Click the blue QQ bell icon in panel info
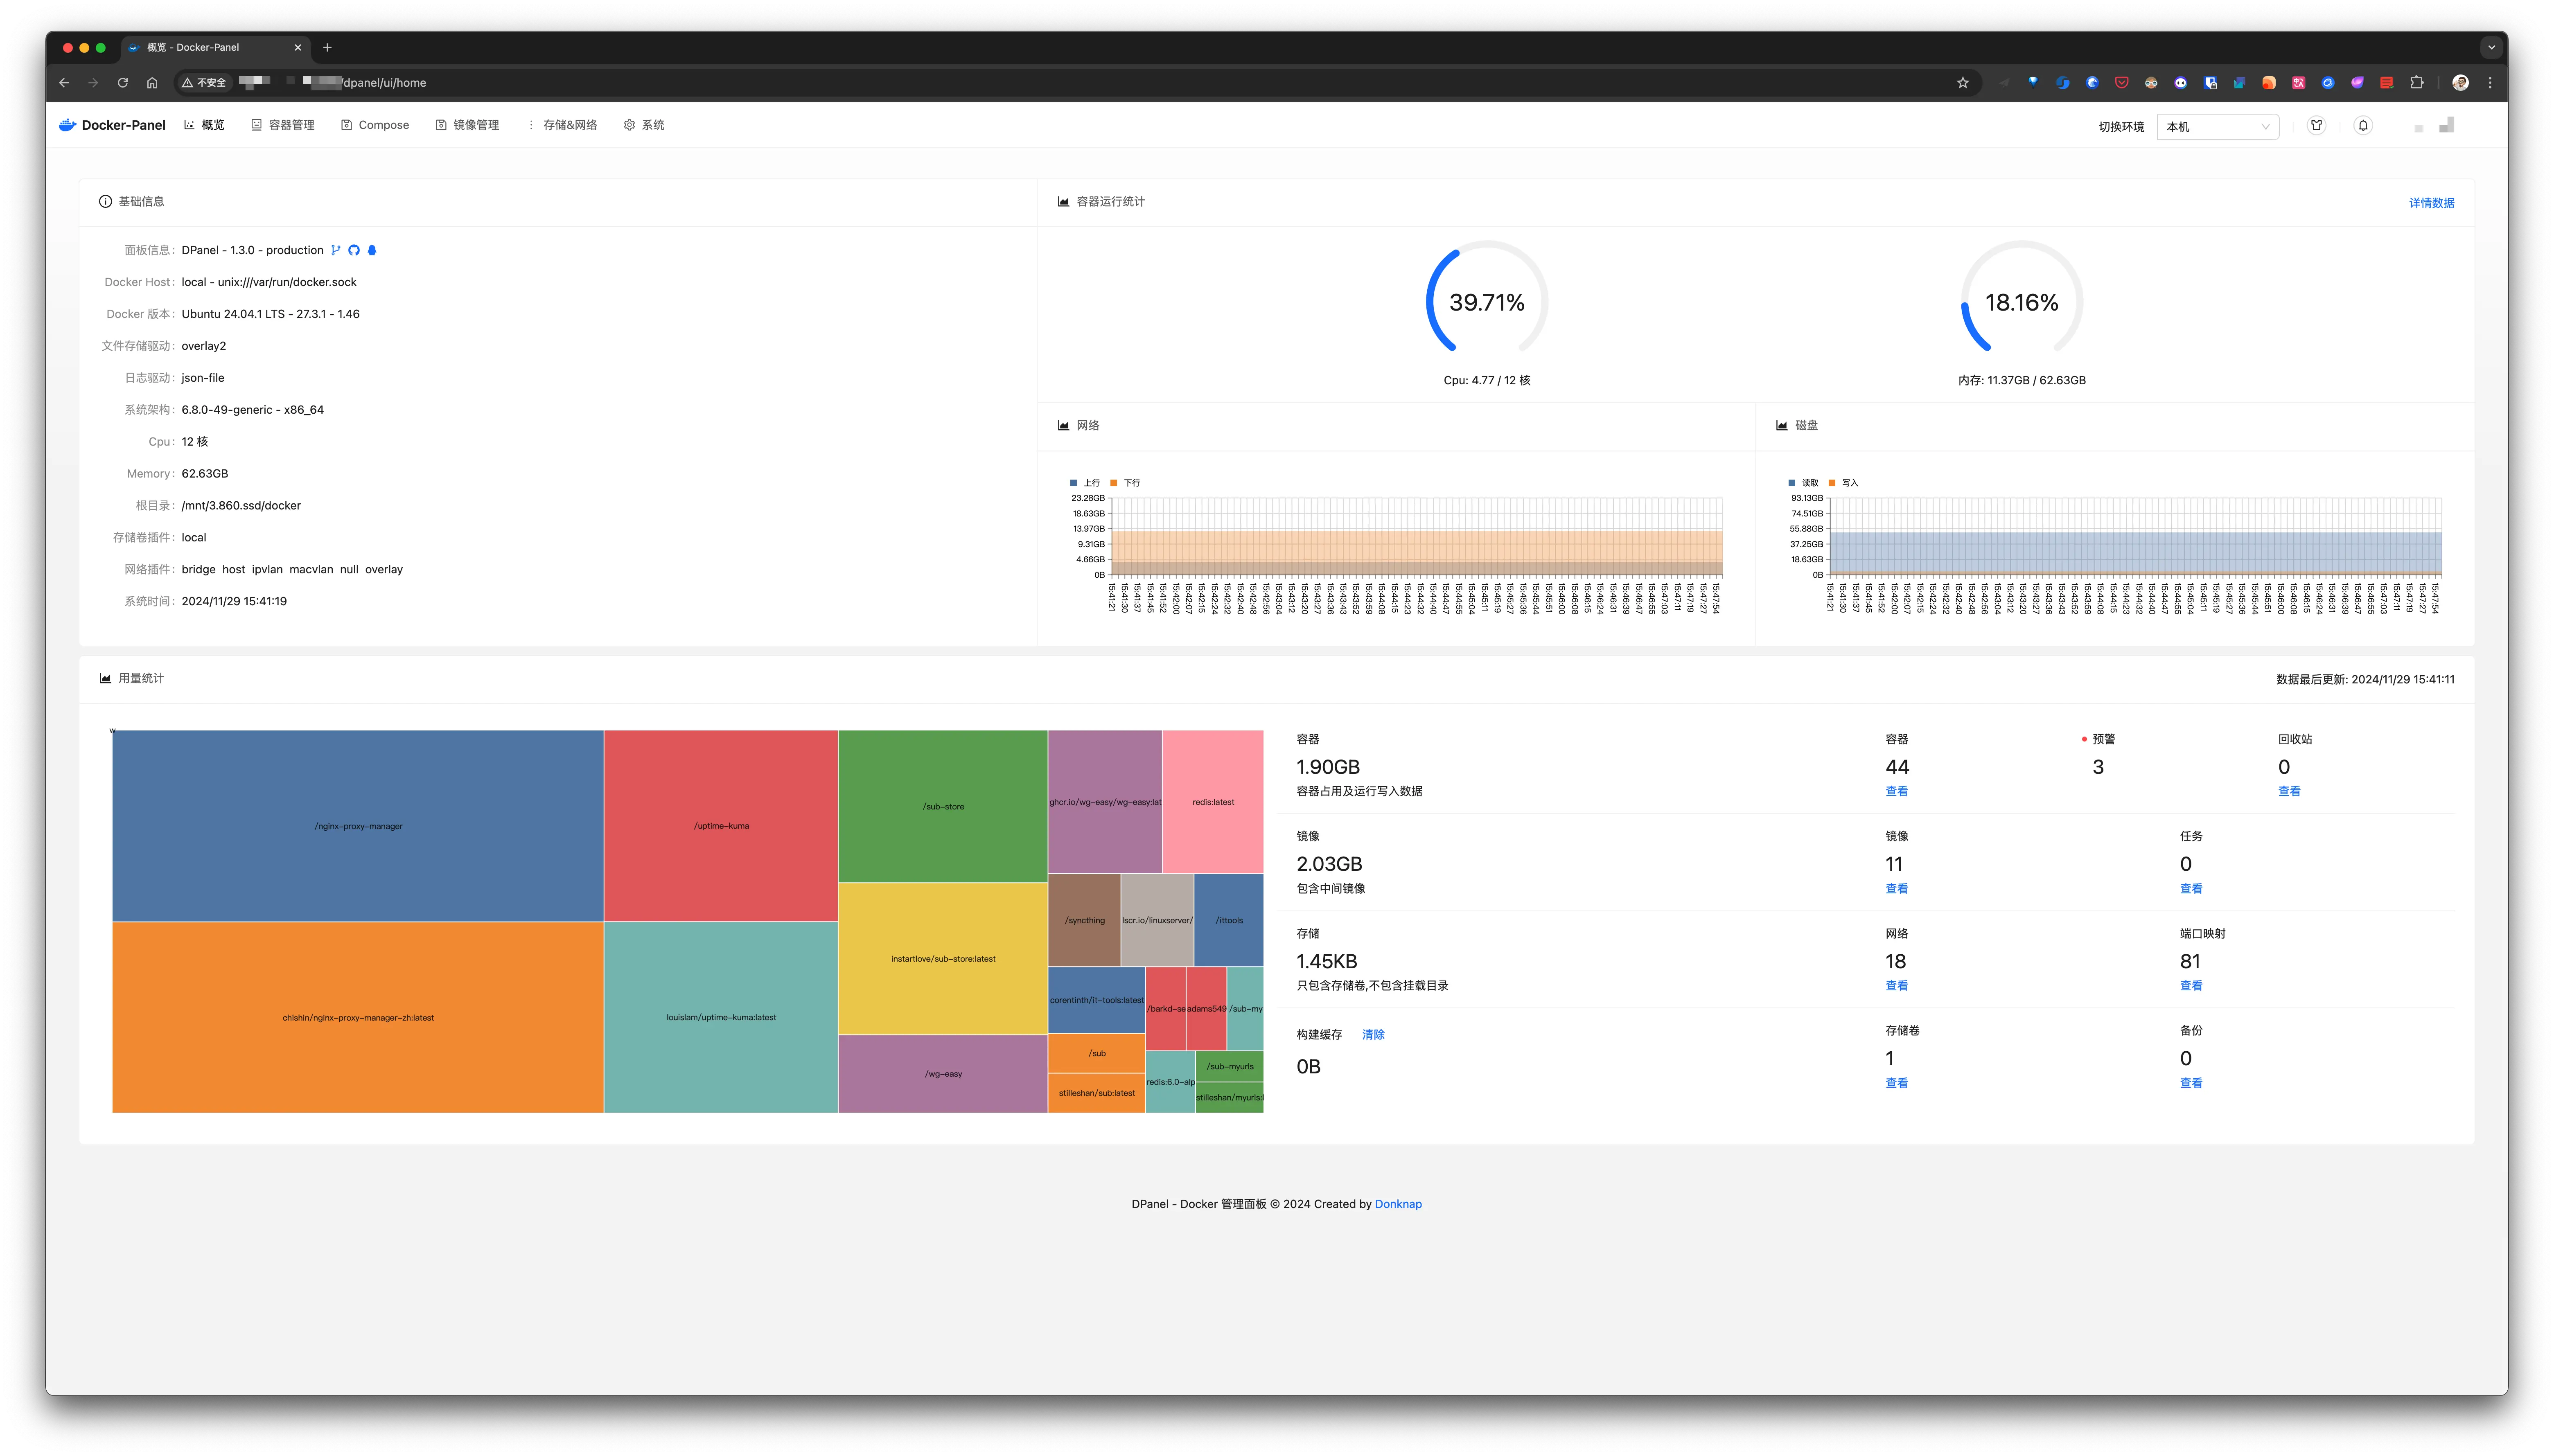The width and height of the screenshot is (2554, 1456). pos(372,251)
